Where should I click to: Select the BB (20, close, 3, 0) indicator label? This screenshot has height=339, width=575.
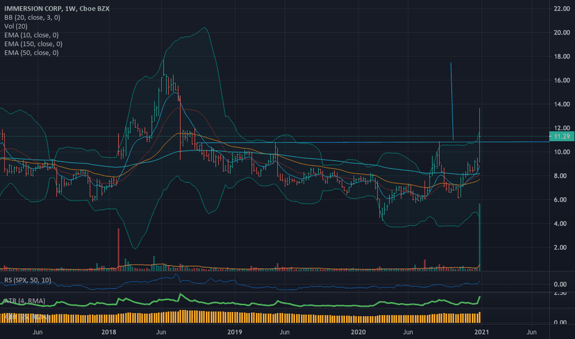[x=32, y=17]
